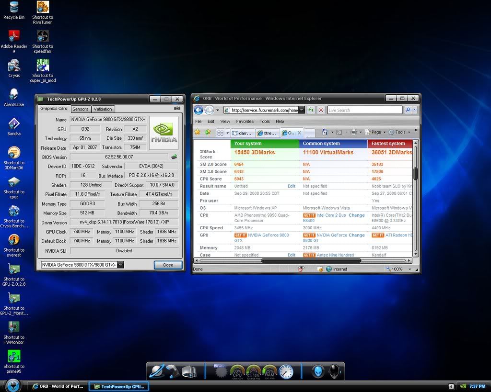491x392 pixels.
Task: Expand the zoom level dropdown arrow
Action: 409,269
